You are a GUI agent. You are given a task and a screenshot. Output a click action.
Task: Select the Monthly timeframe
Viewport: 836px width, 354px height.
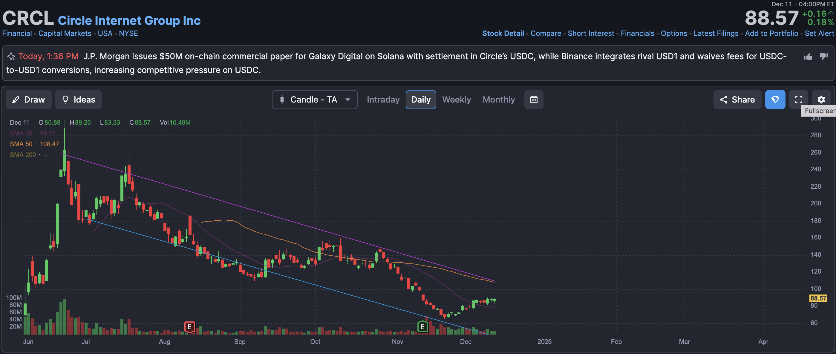pos(498,100)
